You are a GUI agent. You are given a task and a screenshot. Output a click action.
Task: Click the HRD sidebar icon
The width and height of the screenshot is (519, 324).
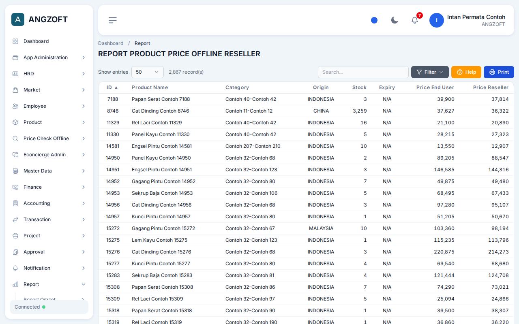coord(15,74)
